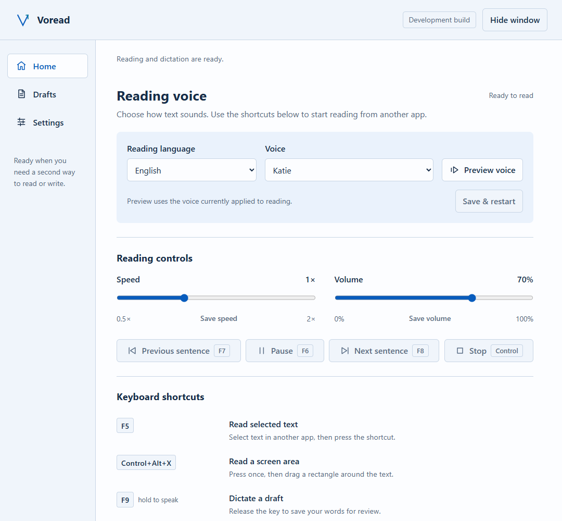Expand the Voice dropdown showing Katie

[x=349, y=170]
